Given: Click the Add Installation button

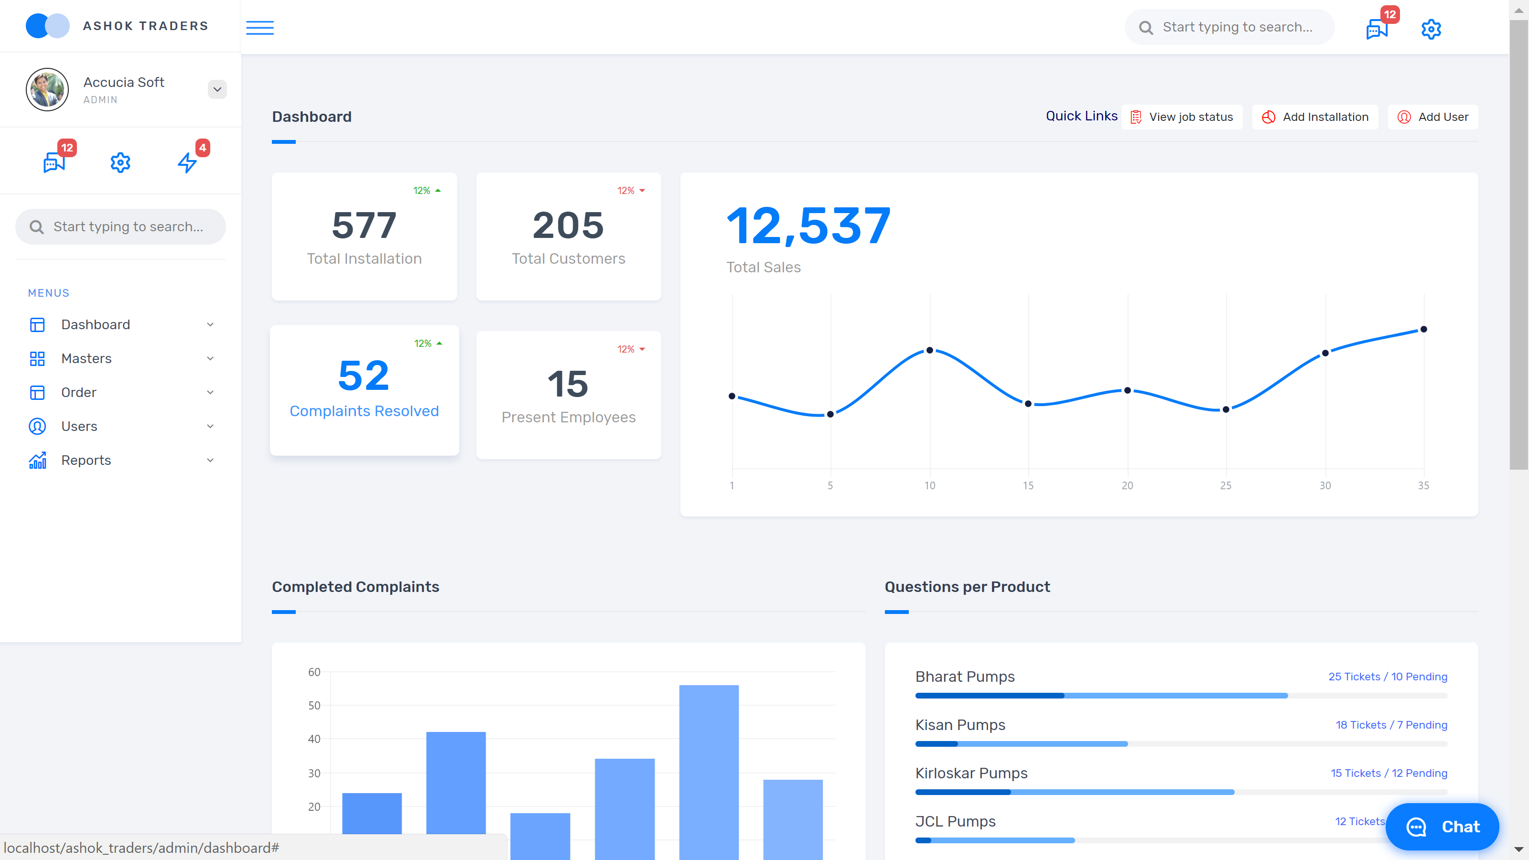Looking at the screenshot, I should (x=1315, y=117).
